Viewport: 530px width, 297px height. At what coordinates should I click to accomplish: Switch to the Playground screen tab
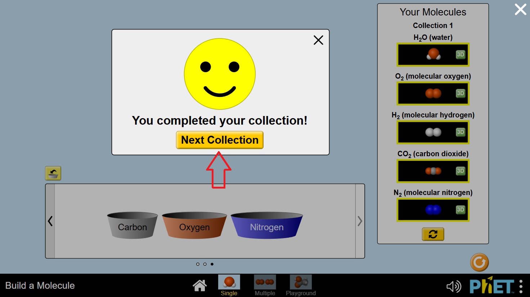coord(301,286)
